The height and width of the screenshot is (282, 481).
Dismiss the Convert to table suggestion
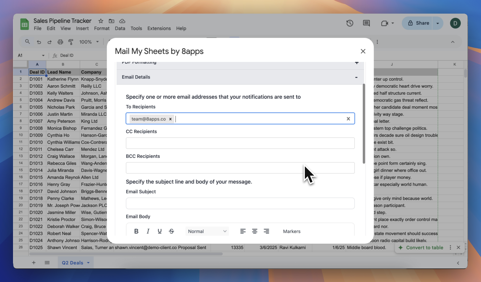coord(458,248)
